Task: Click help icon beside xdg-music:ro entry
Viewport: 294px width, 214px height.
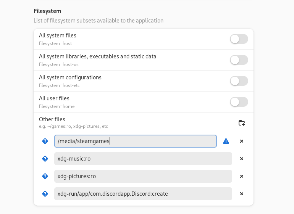Action: 45,159
